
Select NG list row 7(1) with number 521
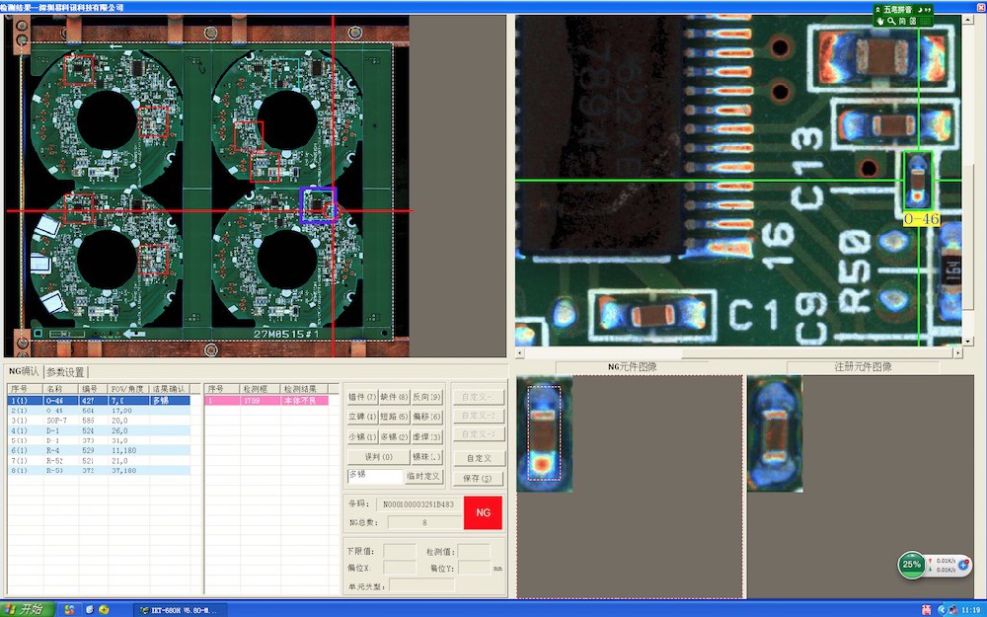(99, 461)
